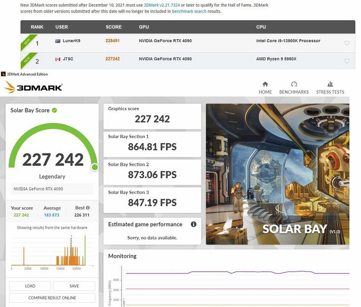Image resolution: width=361 pixels, height=307 pixels.
Task: Click the Canadian flag beside J7SC
Action: click(58, 59)
